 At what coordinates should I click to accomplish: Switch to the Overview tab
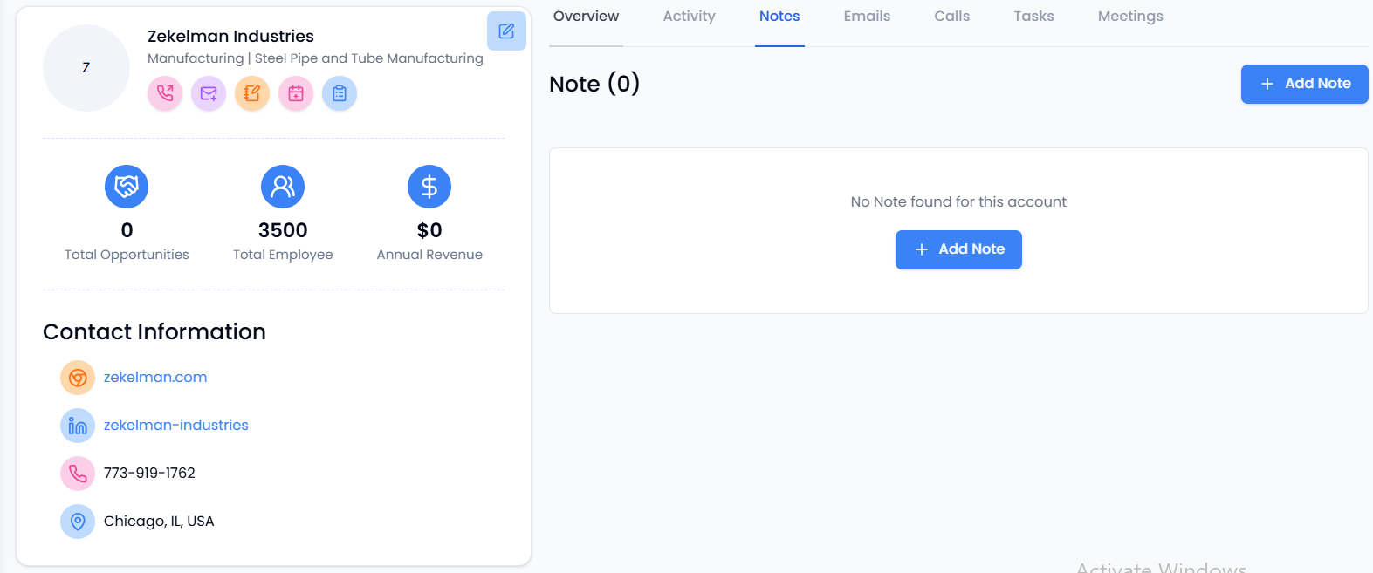coord(586,17)
